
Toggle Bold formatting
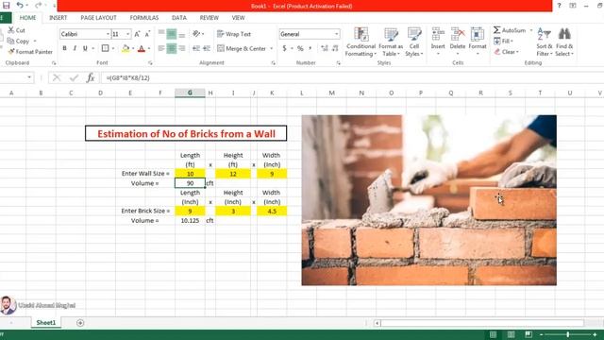click(x=64, y=48)
